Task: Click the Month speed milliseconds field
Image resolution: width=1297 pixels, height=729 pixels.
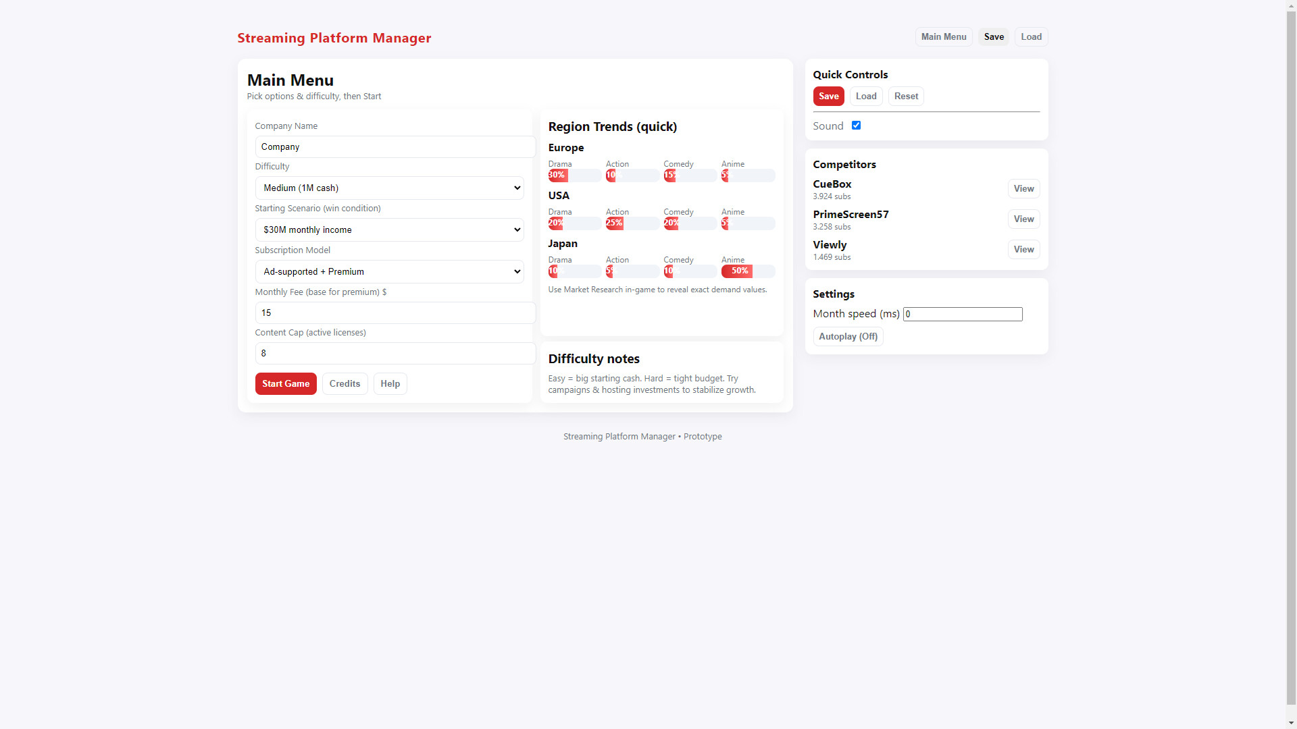Action: pyautogui.click(x=963, y=314)
